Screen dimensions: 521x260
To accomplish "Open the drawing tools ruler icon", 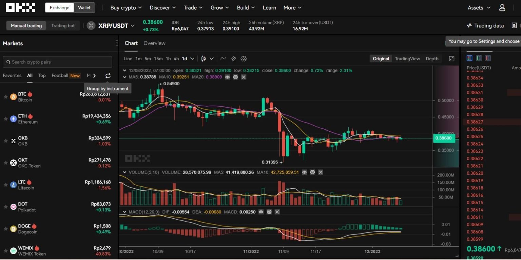I will 233,59.
